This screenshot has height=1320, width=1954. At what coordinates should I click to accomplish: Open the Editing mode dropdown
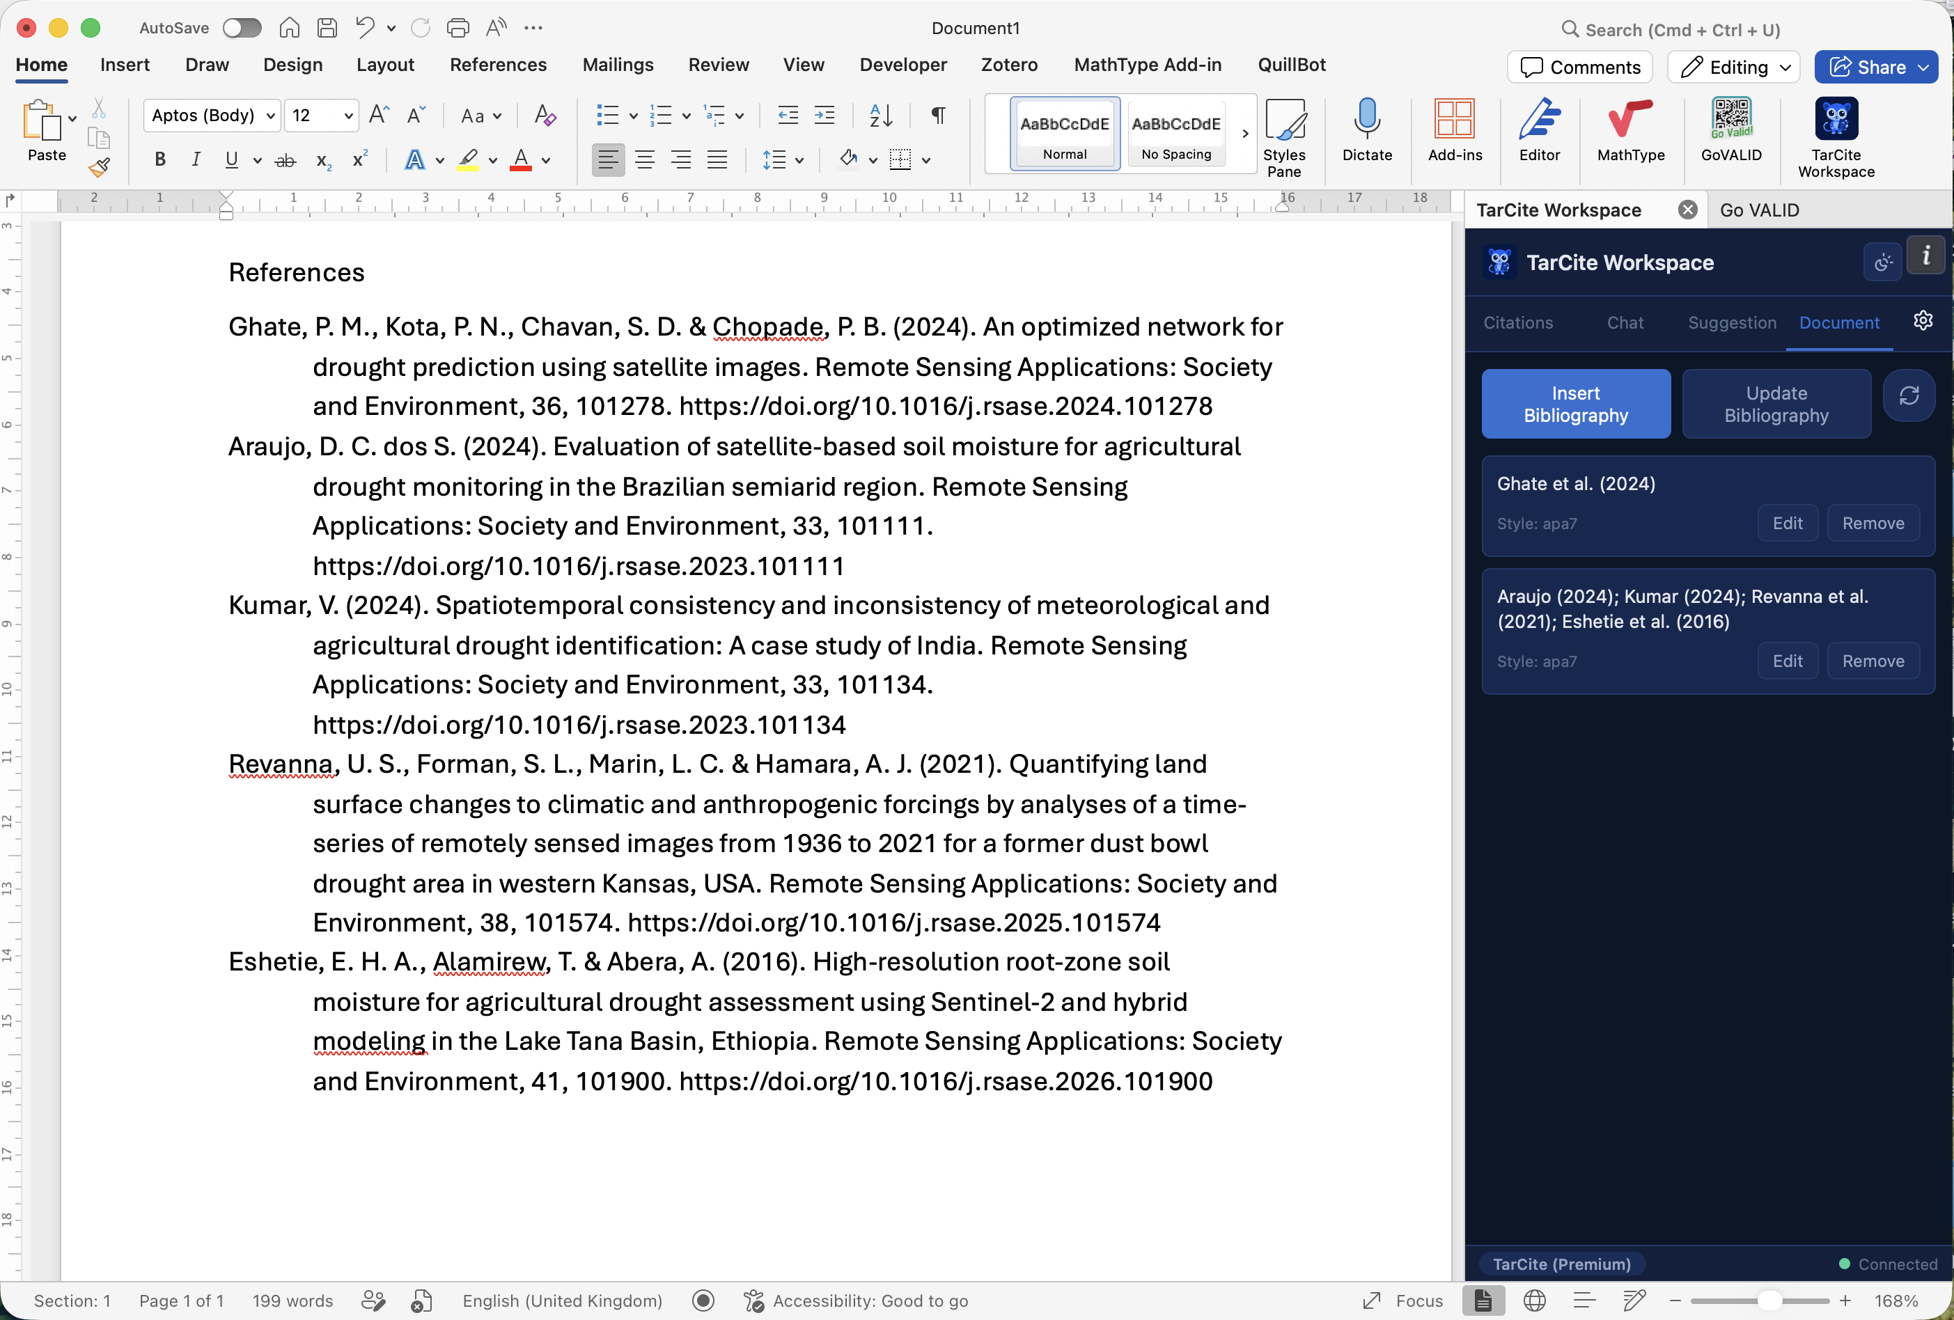(1734, 68)
